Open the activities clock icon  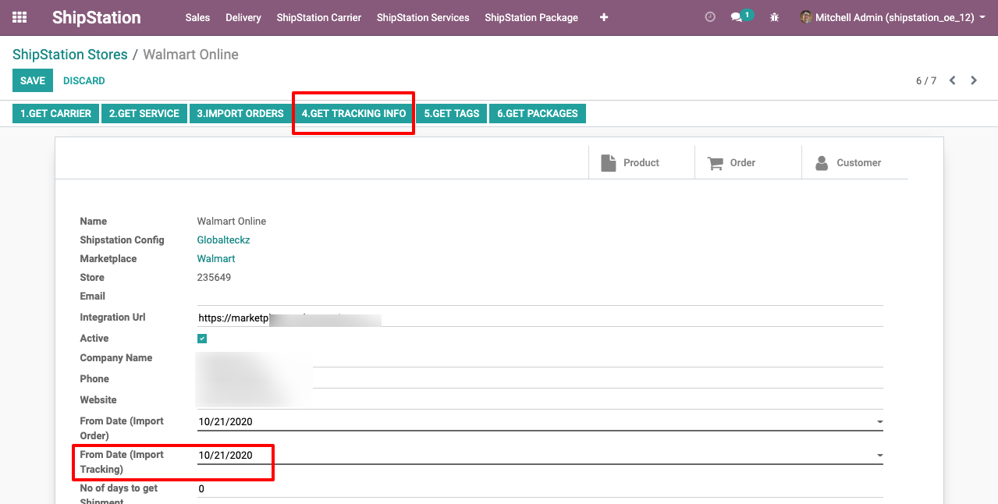coord(710,16)
